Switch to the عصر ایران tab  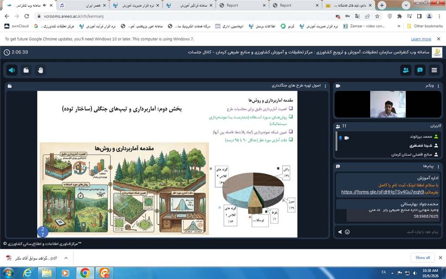coord(82,5)
